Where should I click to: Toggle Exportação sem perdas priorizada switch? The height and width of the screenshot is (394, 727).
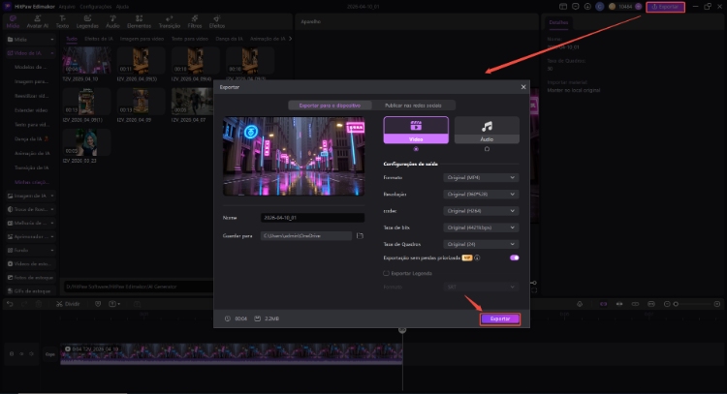(514, 258)
